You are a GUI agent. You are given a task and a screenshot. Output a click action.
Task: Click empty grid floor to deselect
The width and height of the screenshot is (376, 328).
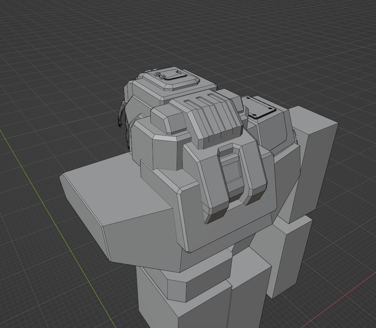pos(49,66)
